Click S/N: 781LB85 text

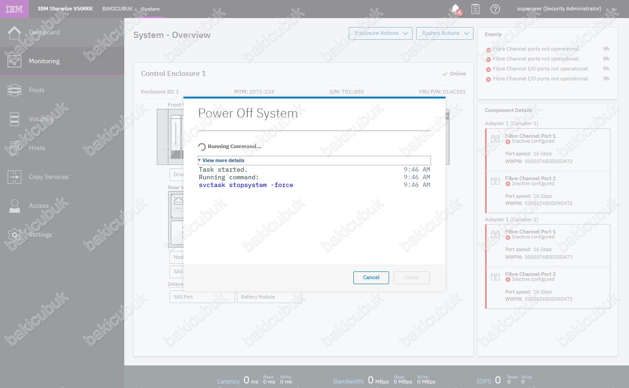(x=347, y=92)
